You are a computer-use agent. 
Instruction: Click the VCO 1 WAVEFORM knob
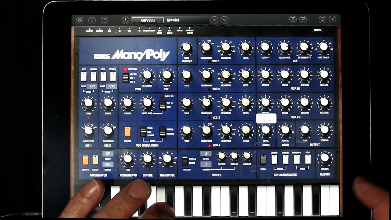coord(206,47)
